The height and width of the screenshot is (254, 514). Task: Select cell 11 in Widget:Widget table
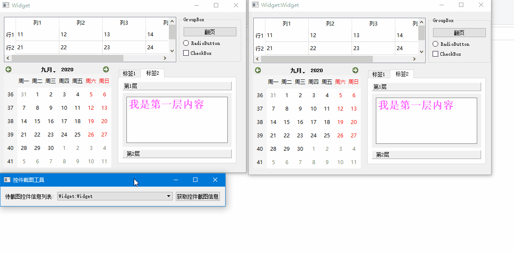coord(287,35)
